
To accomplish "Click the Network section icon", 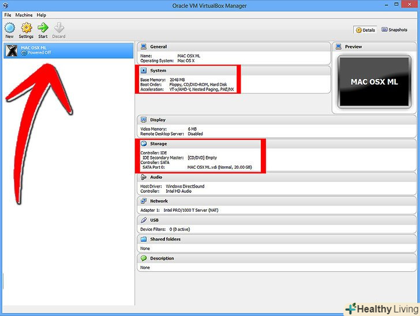I will pyautogui.click(x=144, y=201).
